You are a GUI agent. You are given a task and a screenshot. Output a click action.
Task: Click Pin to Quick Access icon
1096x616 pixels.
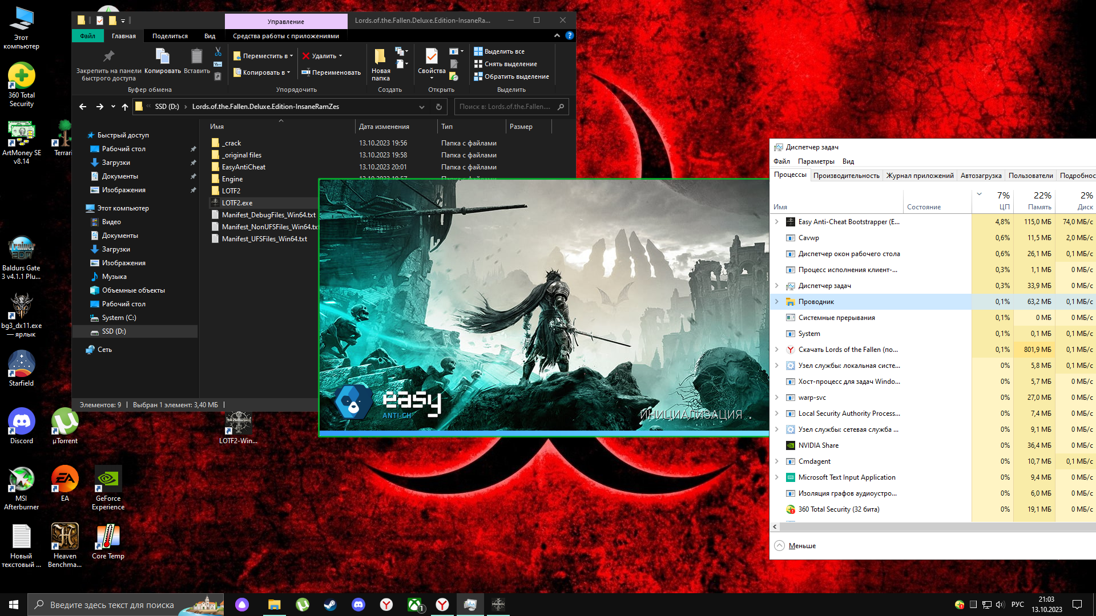108,56
